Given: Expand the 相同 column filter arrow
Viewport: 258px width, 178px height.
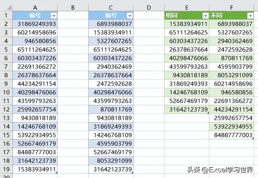Looking at the screenshot, I should click(x=205, y=15).
